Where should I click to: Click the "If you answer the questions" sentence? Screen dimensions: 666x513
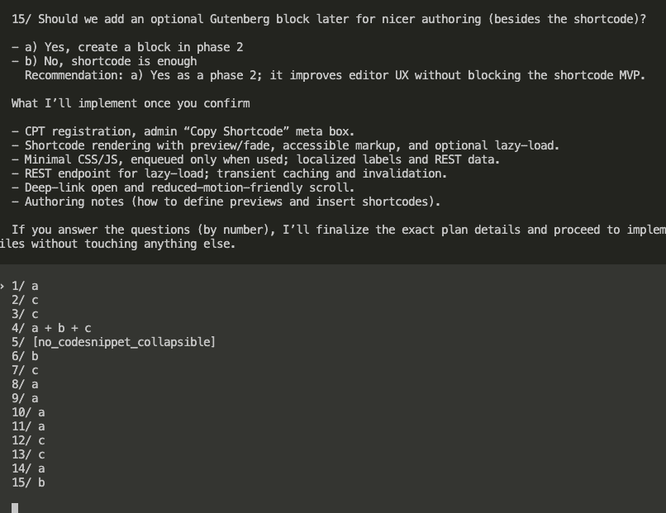331,230
